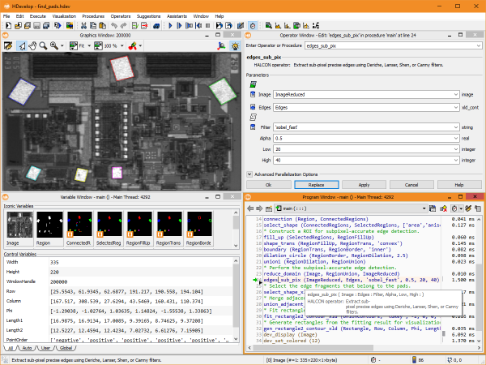Select the pointer tool in Graphics Window
This screenshot has height=365, width=486.
[22, 45]
